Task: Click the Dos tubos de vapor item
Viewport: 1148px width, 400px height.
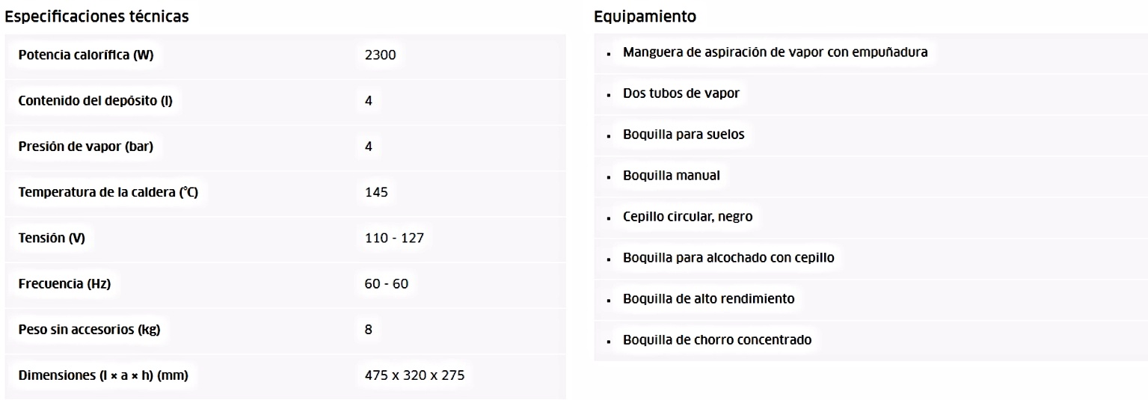Action: 681,93
